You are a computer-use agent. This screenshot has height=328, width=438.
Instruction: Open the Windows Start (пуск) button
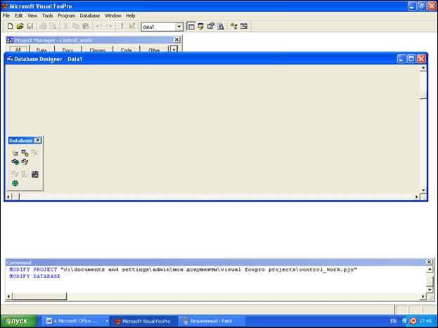point(19,321)
